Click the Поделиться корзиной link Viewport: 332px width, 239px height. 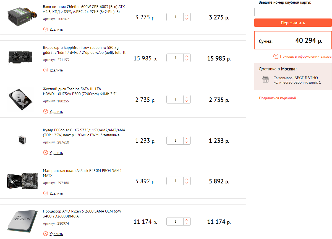coord(278,98)
